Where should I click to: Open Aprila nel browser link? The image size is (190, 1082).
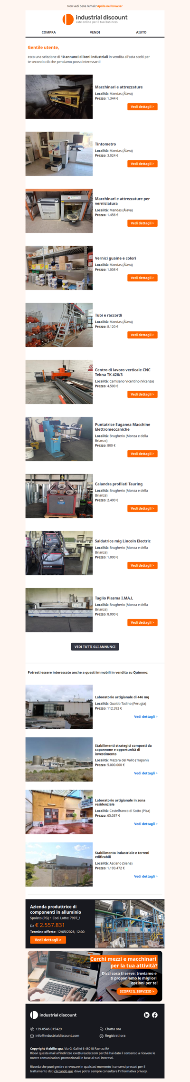[110, 6]
